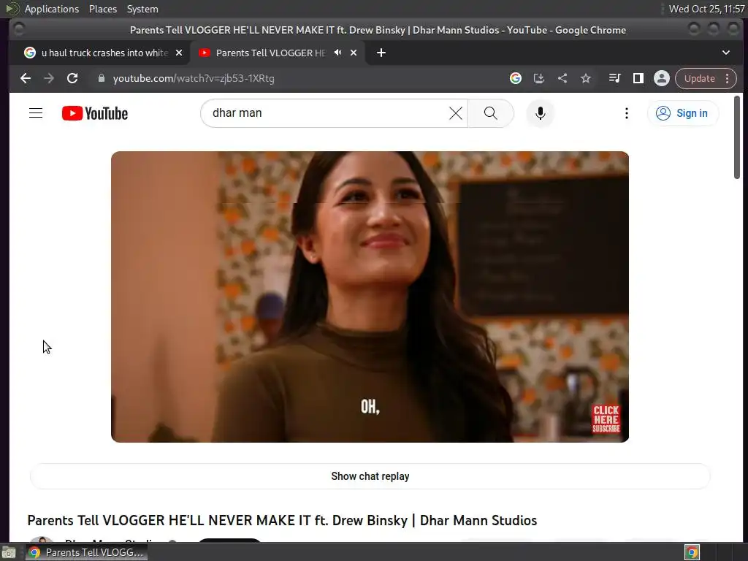Click the Chrome icon at the bottom-right panel

click(692, 552)
